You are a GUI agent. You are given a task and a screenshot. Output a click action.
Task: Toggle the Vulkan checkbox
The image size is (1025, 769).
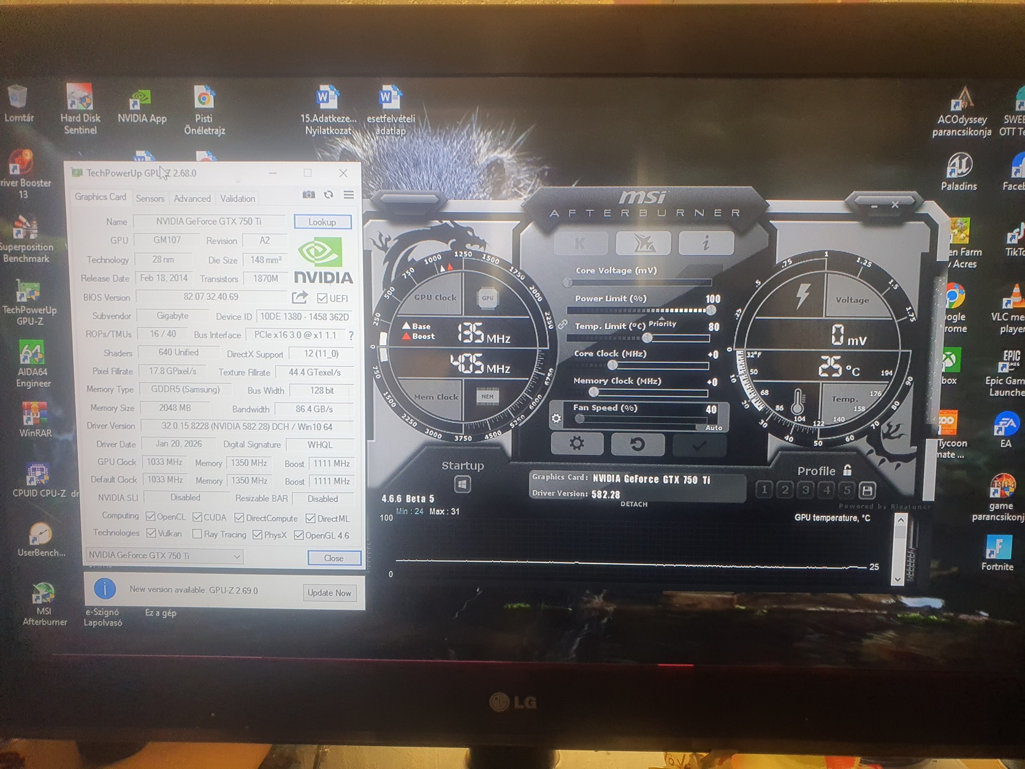click(x=151, y=534)
